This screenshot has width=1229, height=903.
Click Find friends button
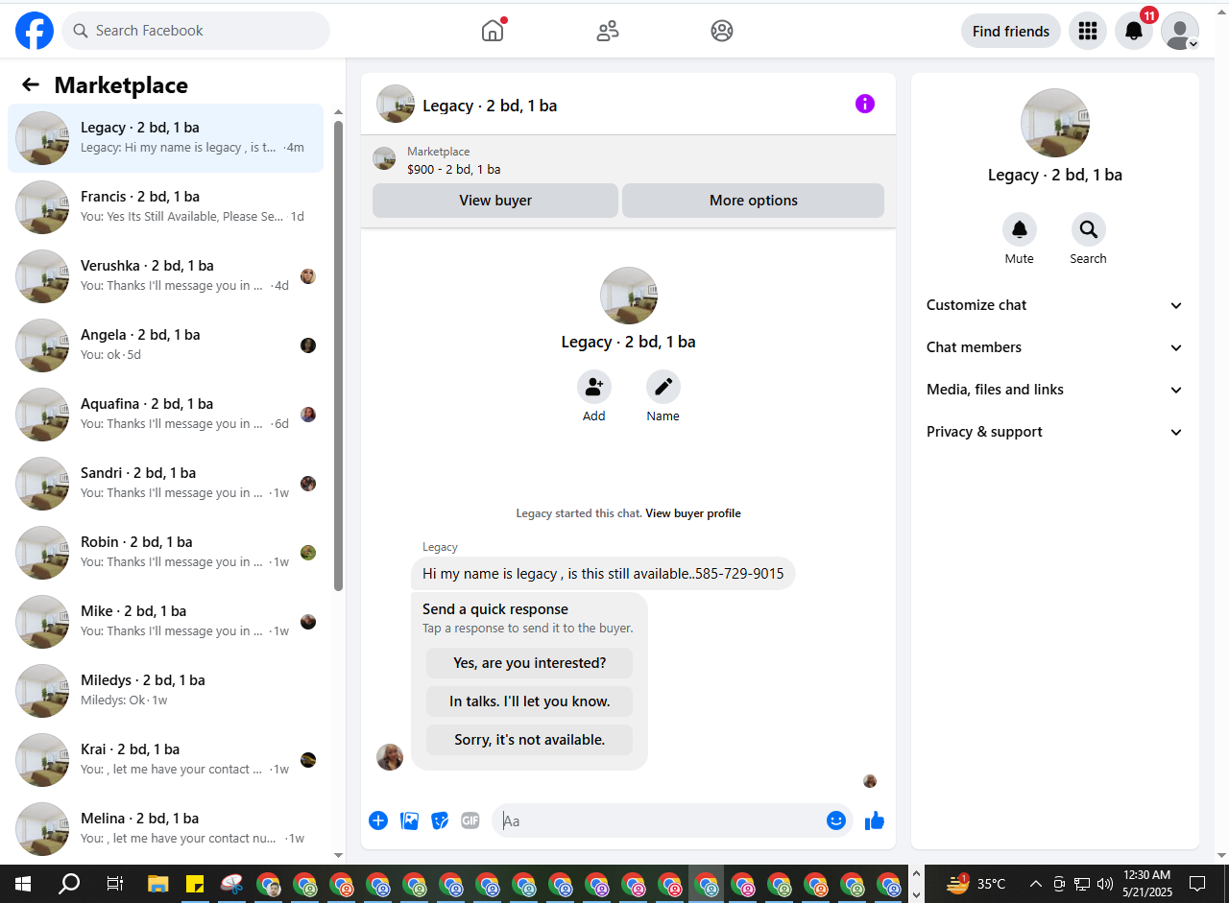coord(1011,31)
